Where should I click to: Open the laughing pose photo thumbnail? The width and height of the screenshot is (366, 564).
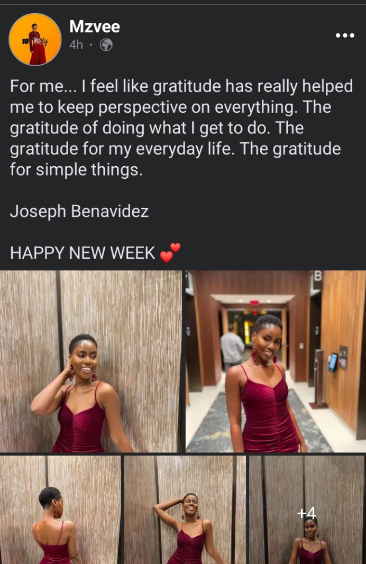pos(185,510)
